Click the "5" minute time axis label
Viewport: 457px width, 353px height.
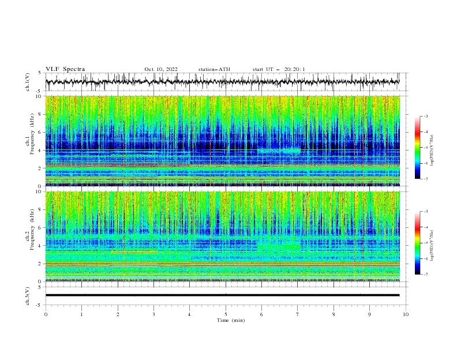(x=226, y=314)
